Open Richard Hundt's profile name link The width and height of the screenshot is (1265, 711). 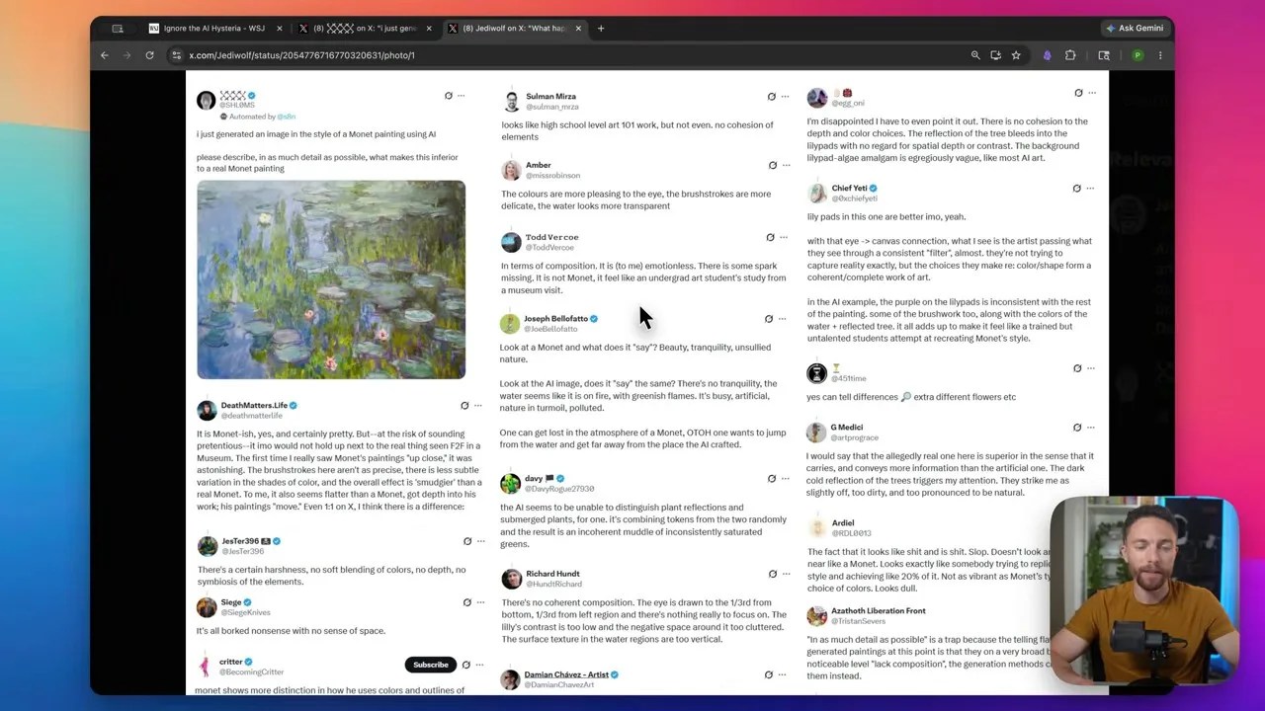pos(552,574)
